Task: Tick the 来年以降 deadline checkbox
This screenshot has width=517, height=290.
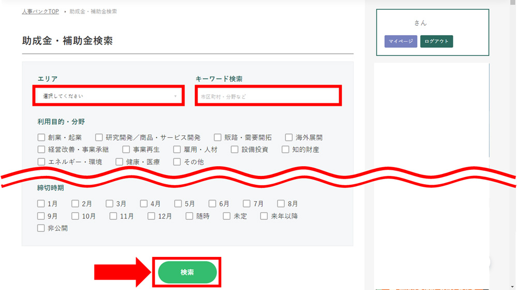Action: [264, 216]
